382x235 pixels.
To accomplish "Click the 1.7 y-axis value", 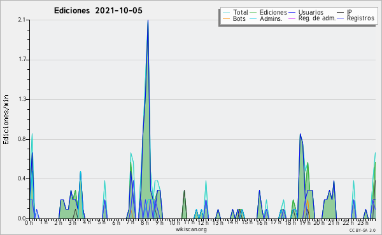I will (22, 60).
